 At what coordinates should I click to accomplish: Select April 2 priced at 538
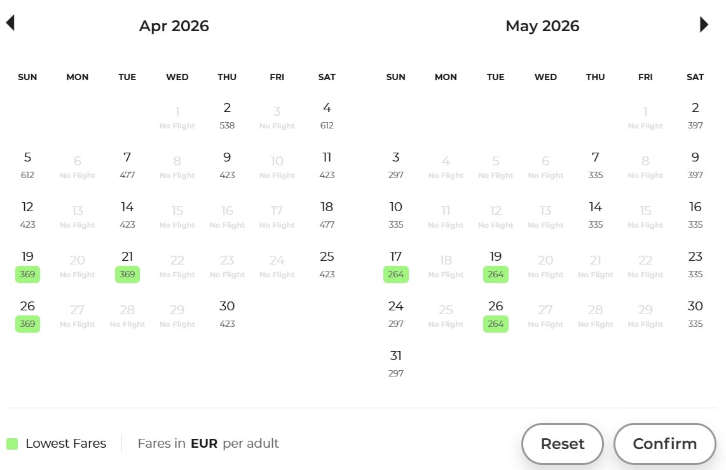coord(227,115)
